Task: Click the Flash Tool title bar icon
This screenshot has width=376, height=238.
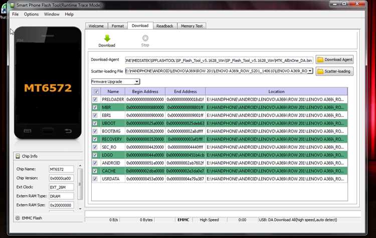Action: coord(12,5)
